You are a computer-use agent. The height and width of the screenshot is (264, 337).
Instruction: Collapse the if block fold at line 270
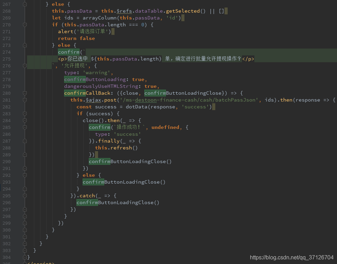pyautogui.click(x=25, y=25)
